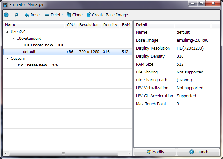This screenshot has width=223, height=159.
Task: Collapse the tizen2.0 tree node
Action: pyautogui.click(x=8, y=32)
